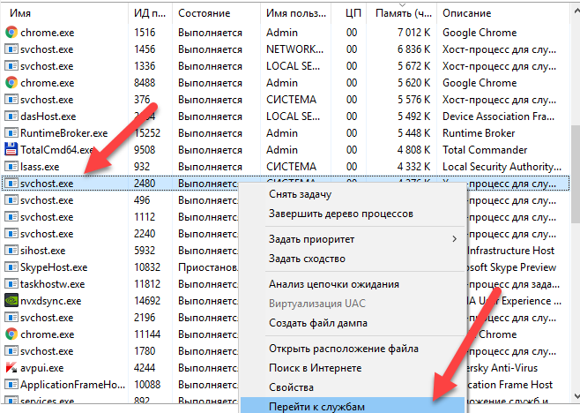This screenshot has width=580, height=413.
Task: Sort by the Память column header
Action: coord(401,13)
